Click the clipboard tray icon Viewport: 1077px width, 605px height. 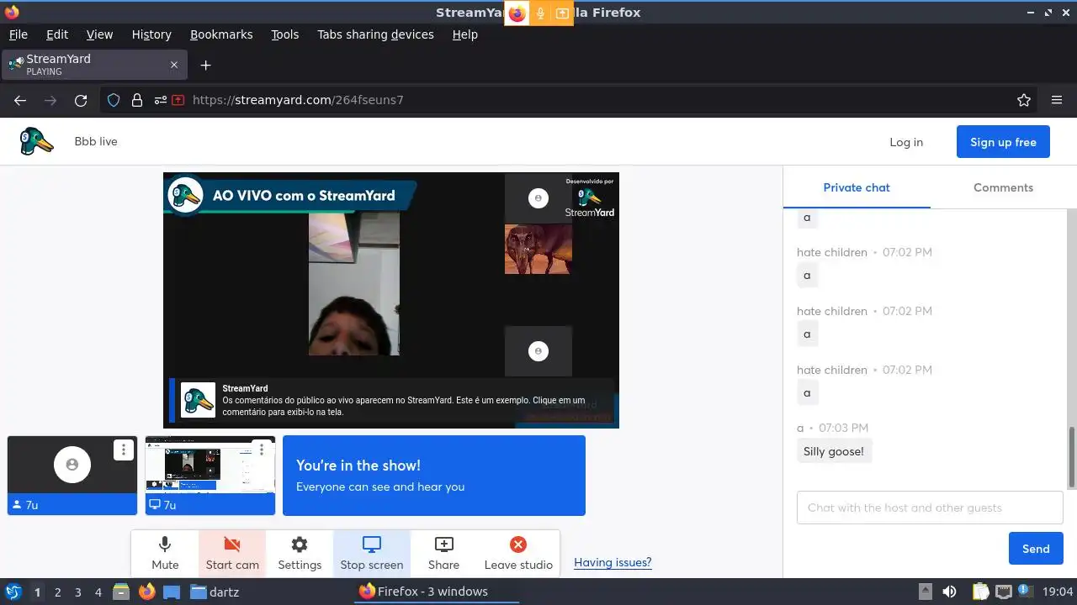click(x=980, y=592)
